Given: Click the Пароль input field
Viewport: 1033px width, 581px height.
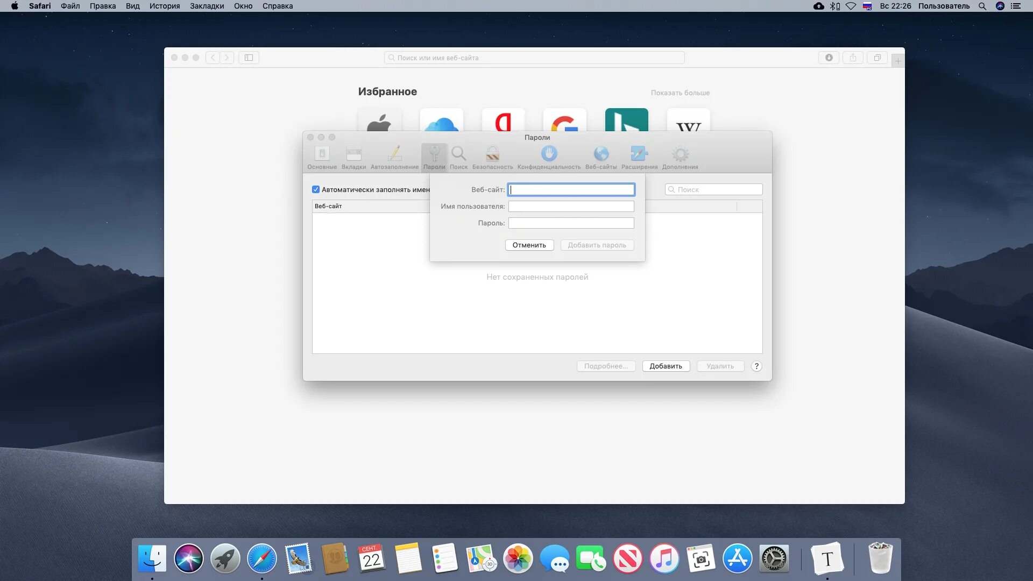Looking at the screenshot, I should coord(571,223).
